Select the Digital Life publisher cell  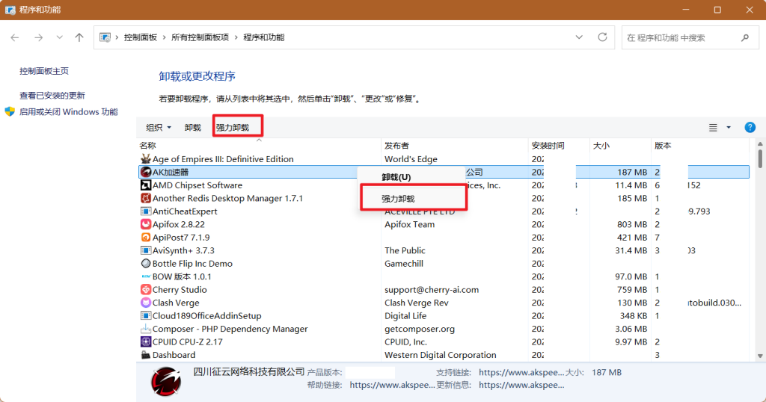[405, 315]
